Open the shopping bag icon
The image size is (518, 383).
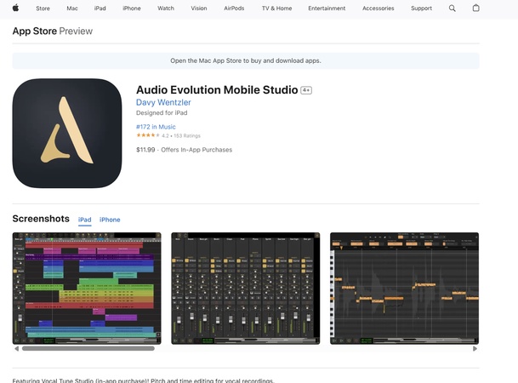click(475, 9)
